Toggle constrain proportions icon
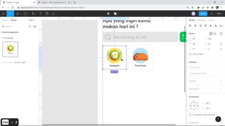 tap(221, 44)
